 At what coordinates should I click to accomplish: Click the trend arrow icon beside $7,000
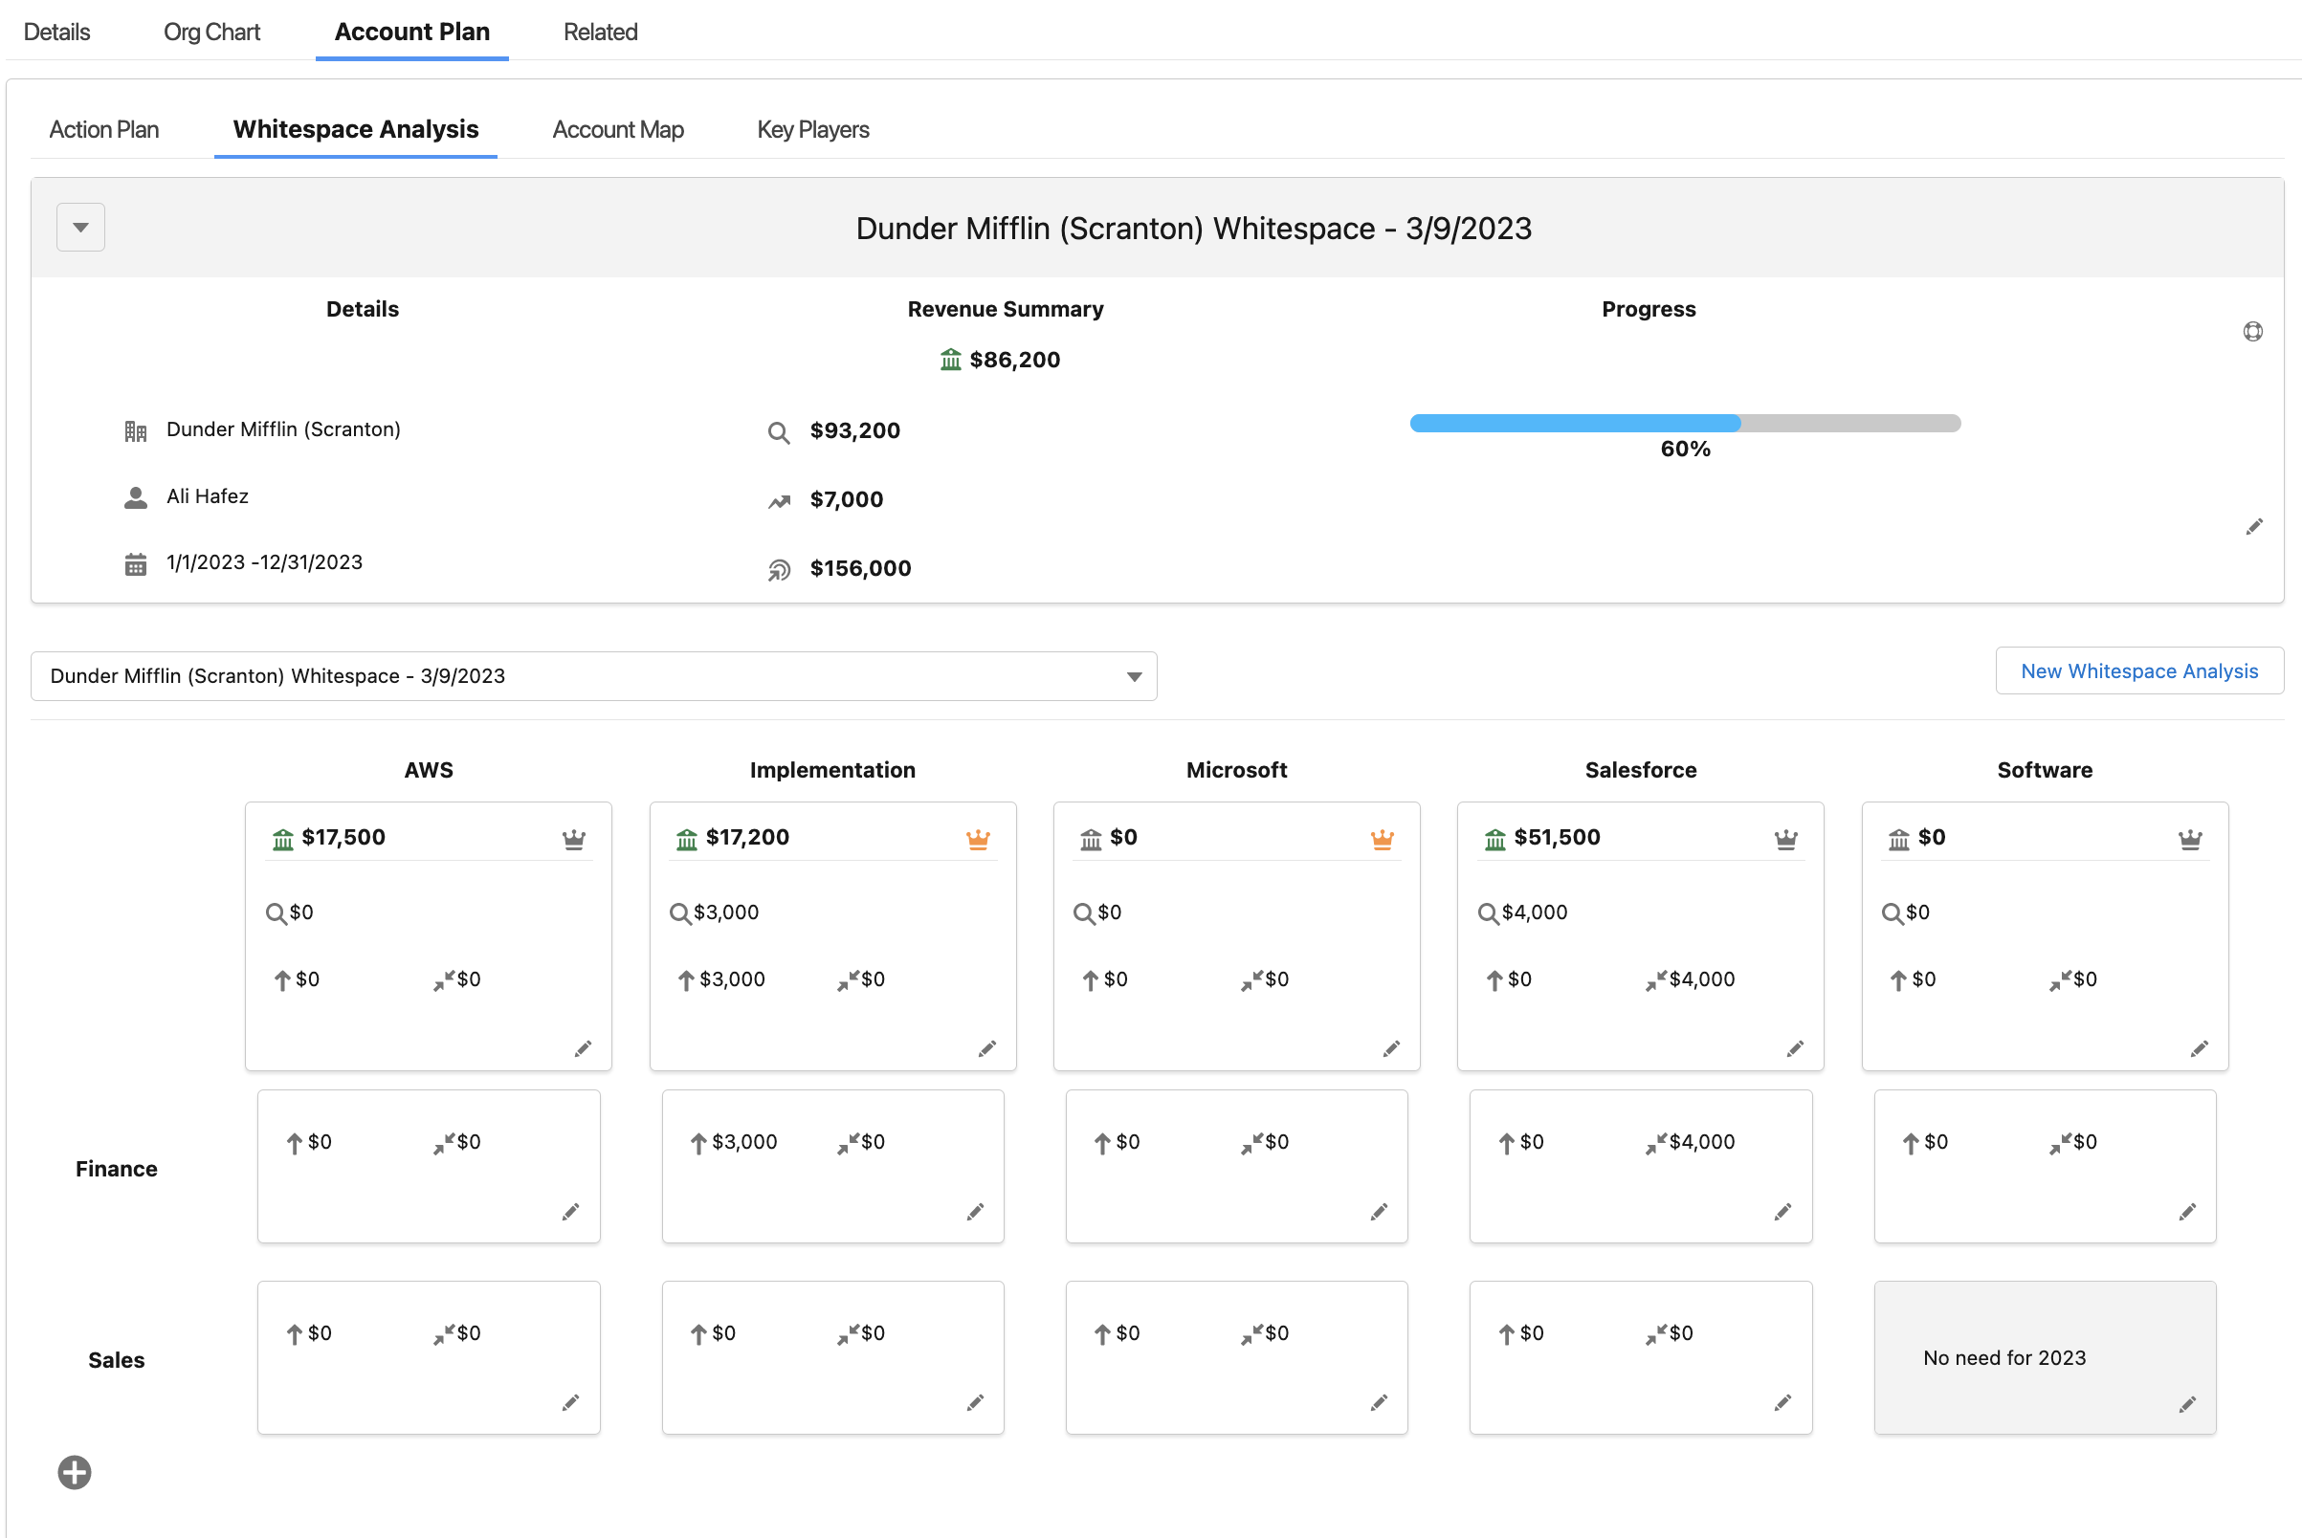click(779, 502)
